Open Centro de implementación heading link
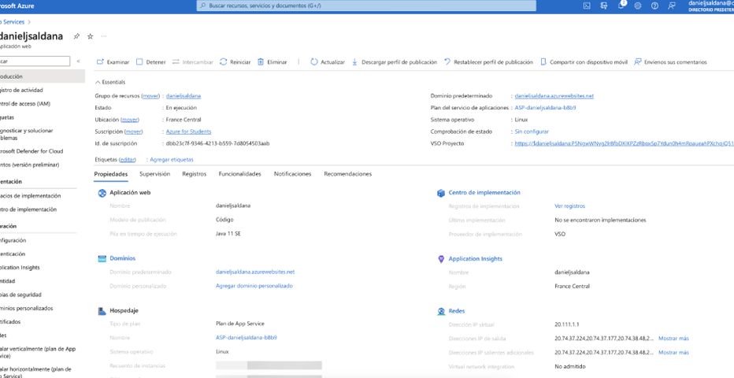The height and width of the screenshot is (378, 734). (x=484, y=192)
